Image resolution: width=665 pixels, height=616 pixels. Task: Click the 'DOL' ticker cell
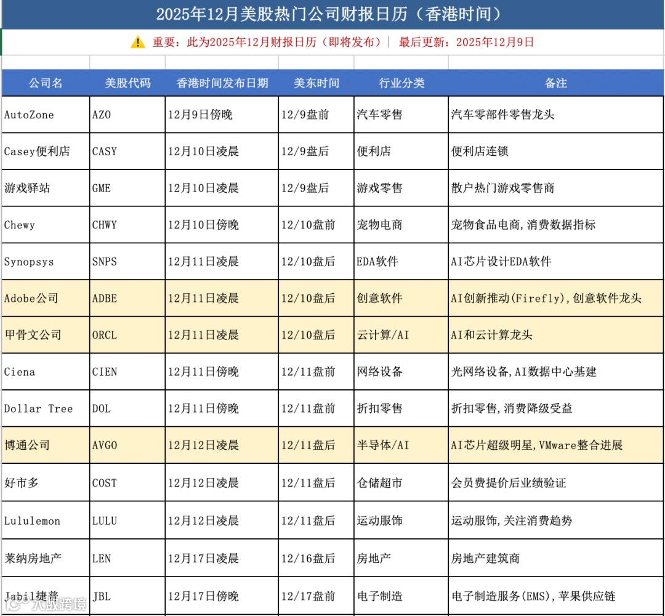click(127, 408)
